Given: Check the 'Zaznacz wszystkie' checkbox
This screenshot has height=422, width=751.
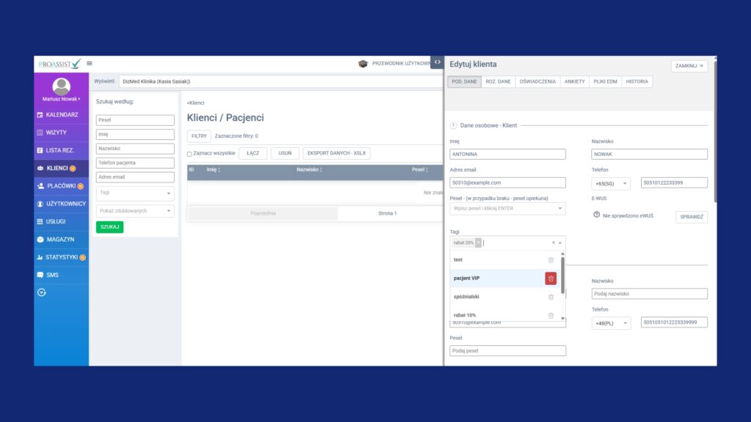Looking at the screenshot, I should click(189, 154).
